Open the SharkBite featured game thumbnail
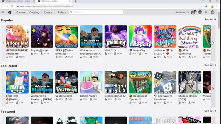The image size is (221, 124). [x=141, y=120]
